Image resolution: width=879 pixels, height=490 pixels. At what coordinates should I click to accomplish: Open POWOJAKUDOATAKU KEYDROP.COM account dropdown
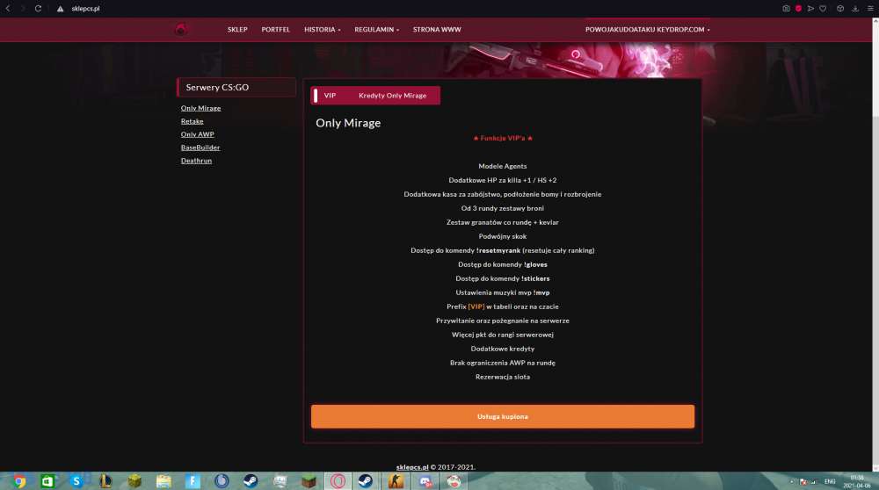pyautogui.click(x=648, y=30)
